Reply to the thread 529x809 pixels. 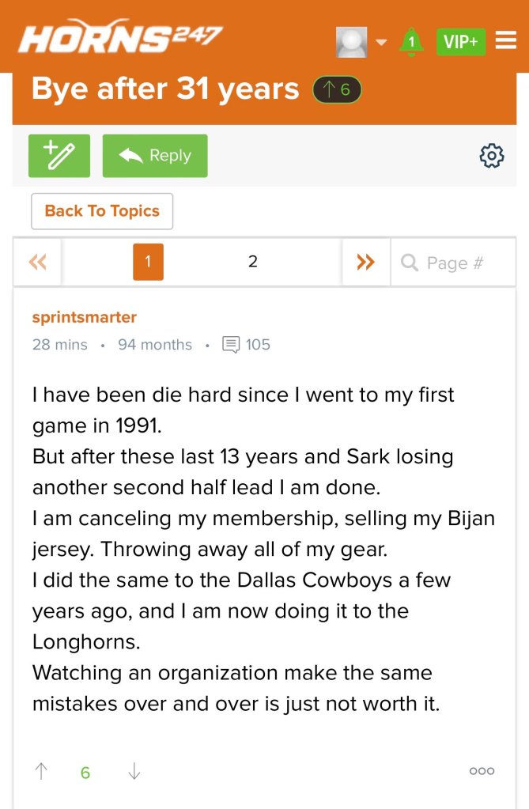click(x=155, y=156)
